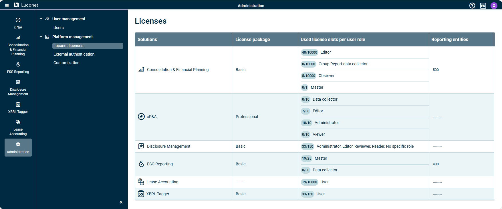Click the Platform management icon
Screen dimensions: 502x209
click(47, 37)
